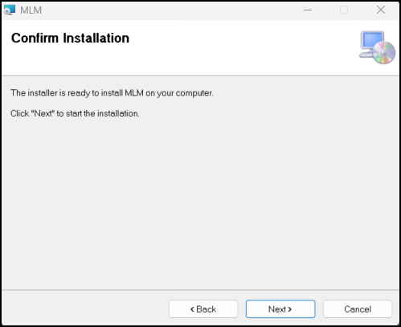Start installation with the Next button

(x=280, y=309)
